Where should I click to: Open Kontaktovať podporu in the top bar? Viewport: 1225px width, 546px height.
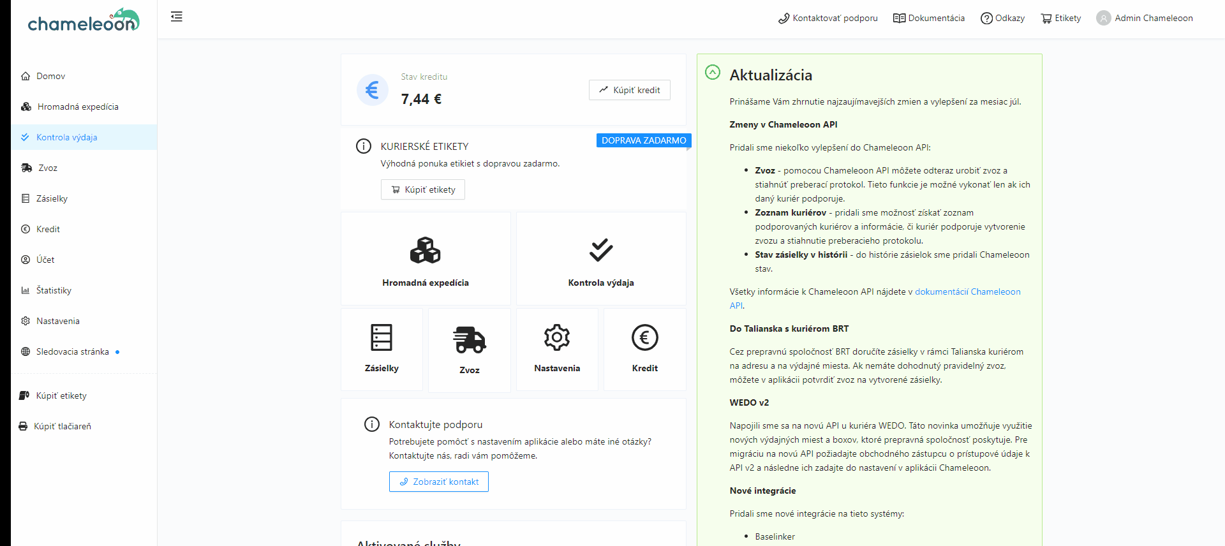(828, 18)
